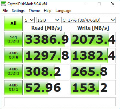Open the 1GiB test size dropdown
Image resolution: width=120 pixels, height=109 pixels.
coord(48,20)
